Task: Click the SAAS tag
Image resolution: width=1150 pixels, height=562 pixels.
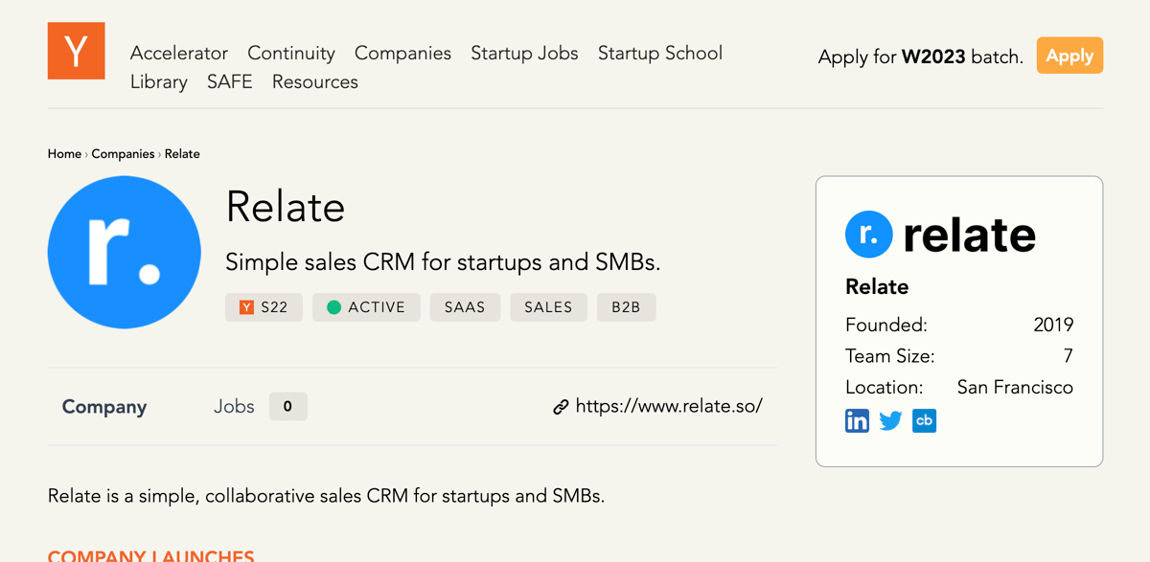Action: click(x=465, y=307)
